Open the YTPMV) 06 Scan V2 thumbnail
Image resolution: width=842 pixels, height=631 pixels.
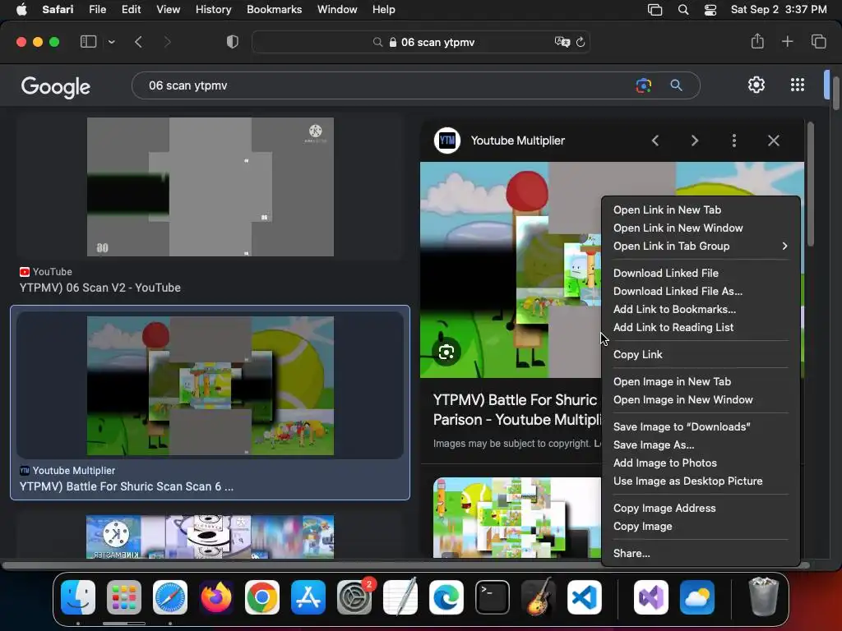(x=210, y=187)
